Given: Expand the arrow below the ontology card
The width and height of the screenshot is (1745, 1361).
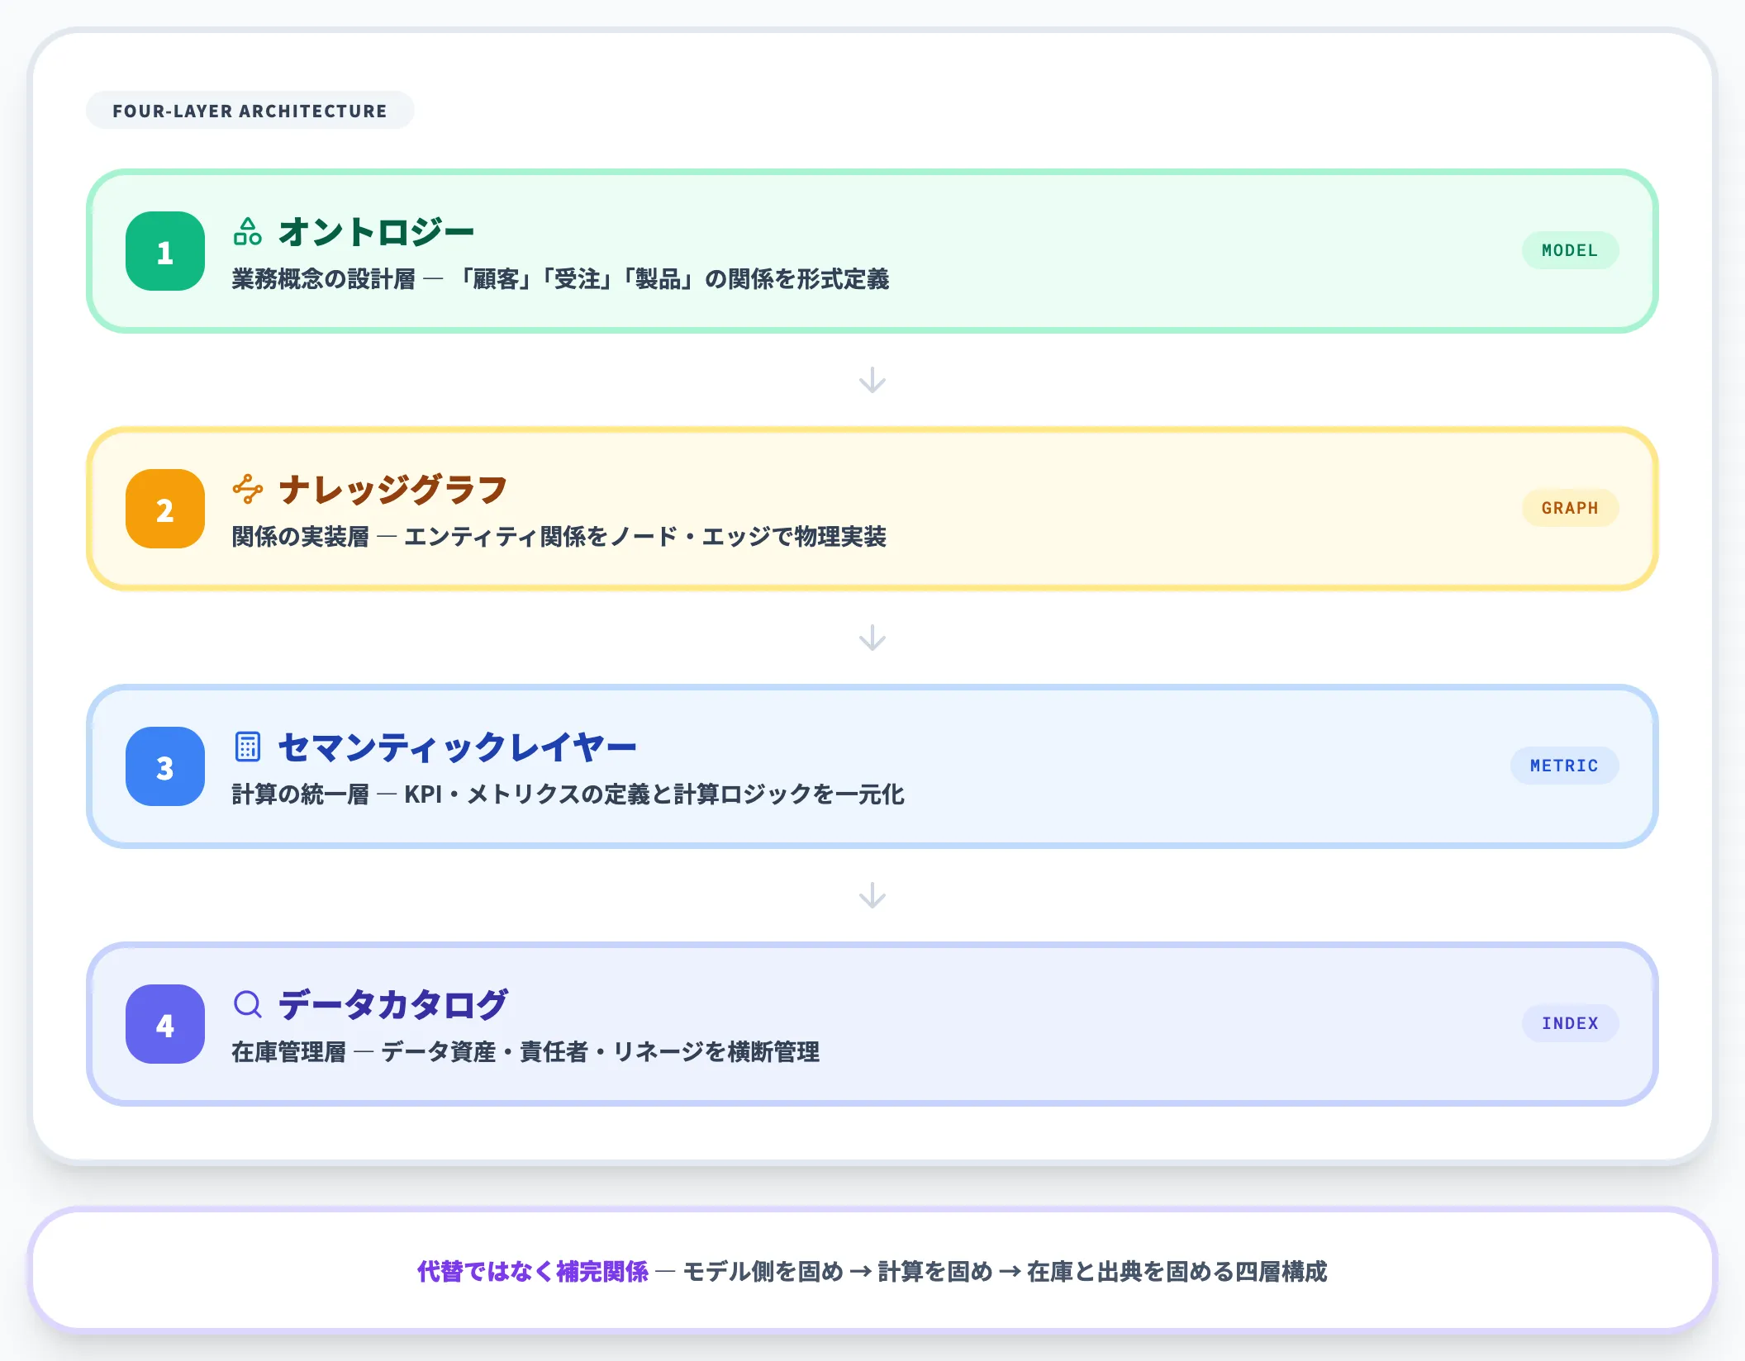Looking at the screenshot, I should tap(872, 381).
